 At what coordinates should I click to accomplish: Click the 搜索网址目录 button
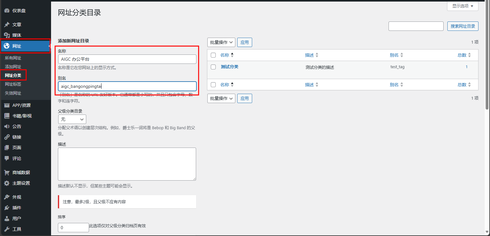click(463, 26)
